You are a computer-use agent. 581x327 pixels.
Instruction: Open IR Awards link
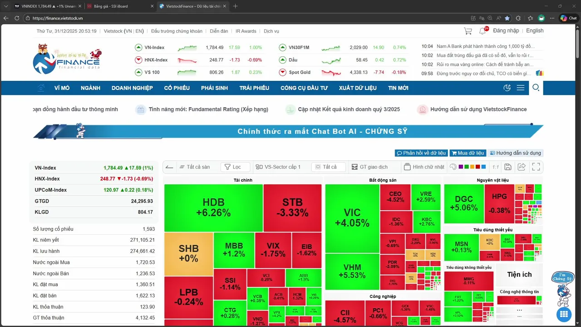coord(246,31)
